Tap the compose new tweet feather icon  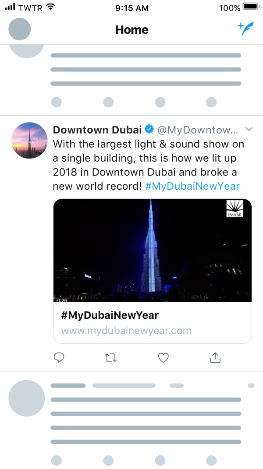tap(246, 29)
